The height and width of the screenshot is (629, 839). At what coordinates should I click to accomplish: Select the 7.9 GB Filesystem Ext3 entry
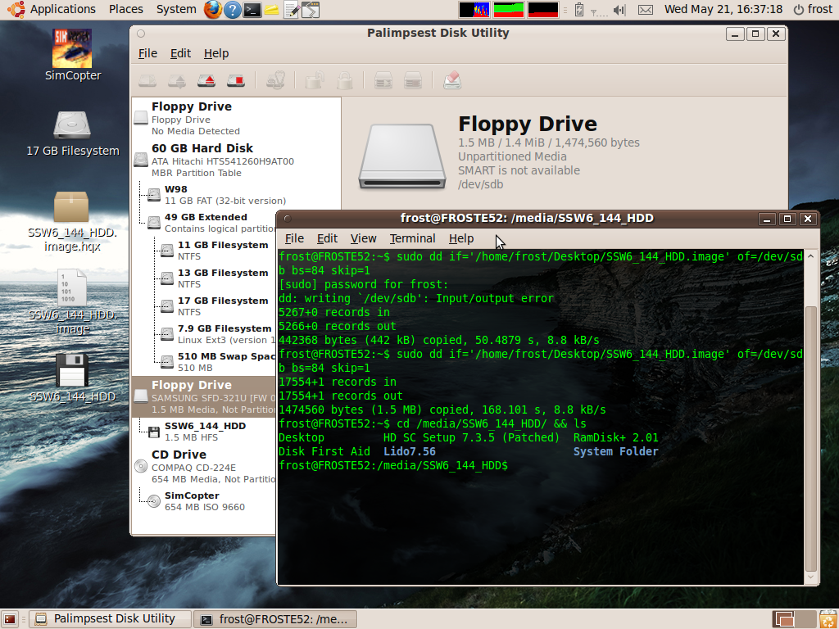pyautogui.click(x=204, y=334)
